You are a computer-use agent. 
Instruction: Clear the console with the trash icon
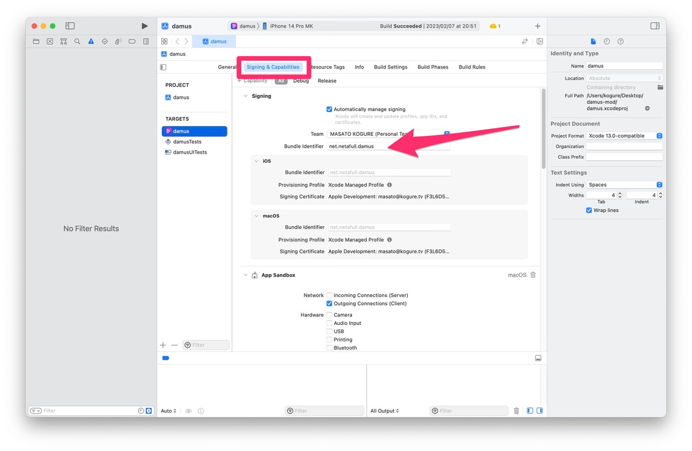(516, 411)
